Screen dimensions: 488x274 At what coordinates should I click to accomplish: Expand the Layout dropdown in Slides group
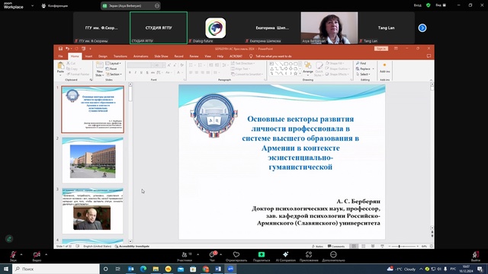(114, 63)
